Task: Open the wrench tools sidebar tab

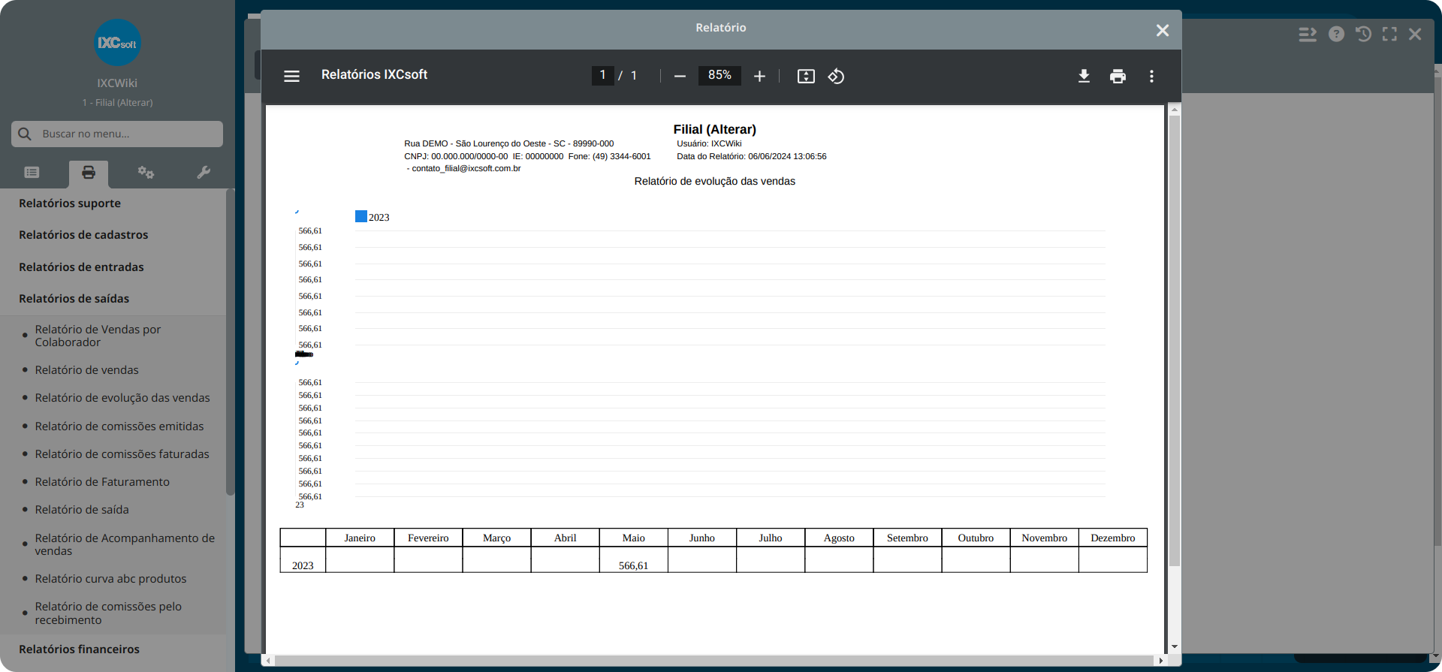Action: 204,173
